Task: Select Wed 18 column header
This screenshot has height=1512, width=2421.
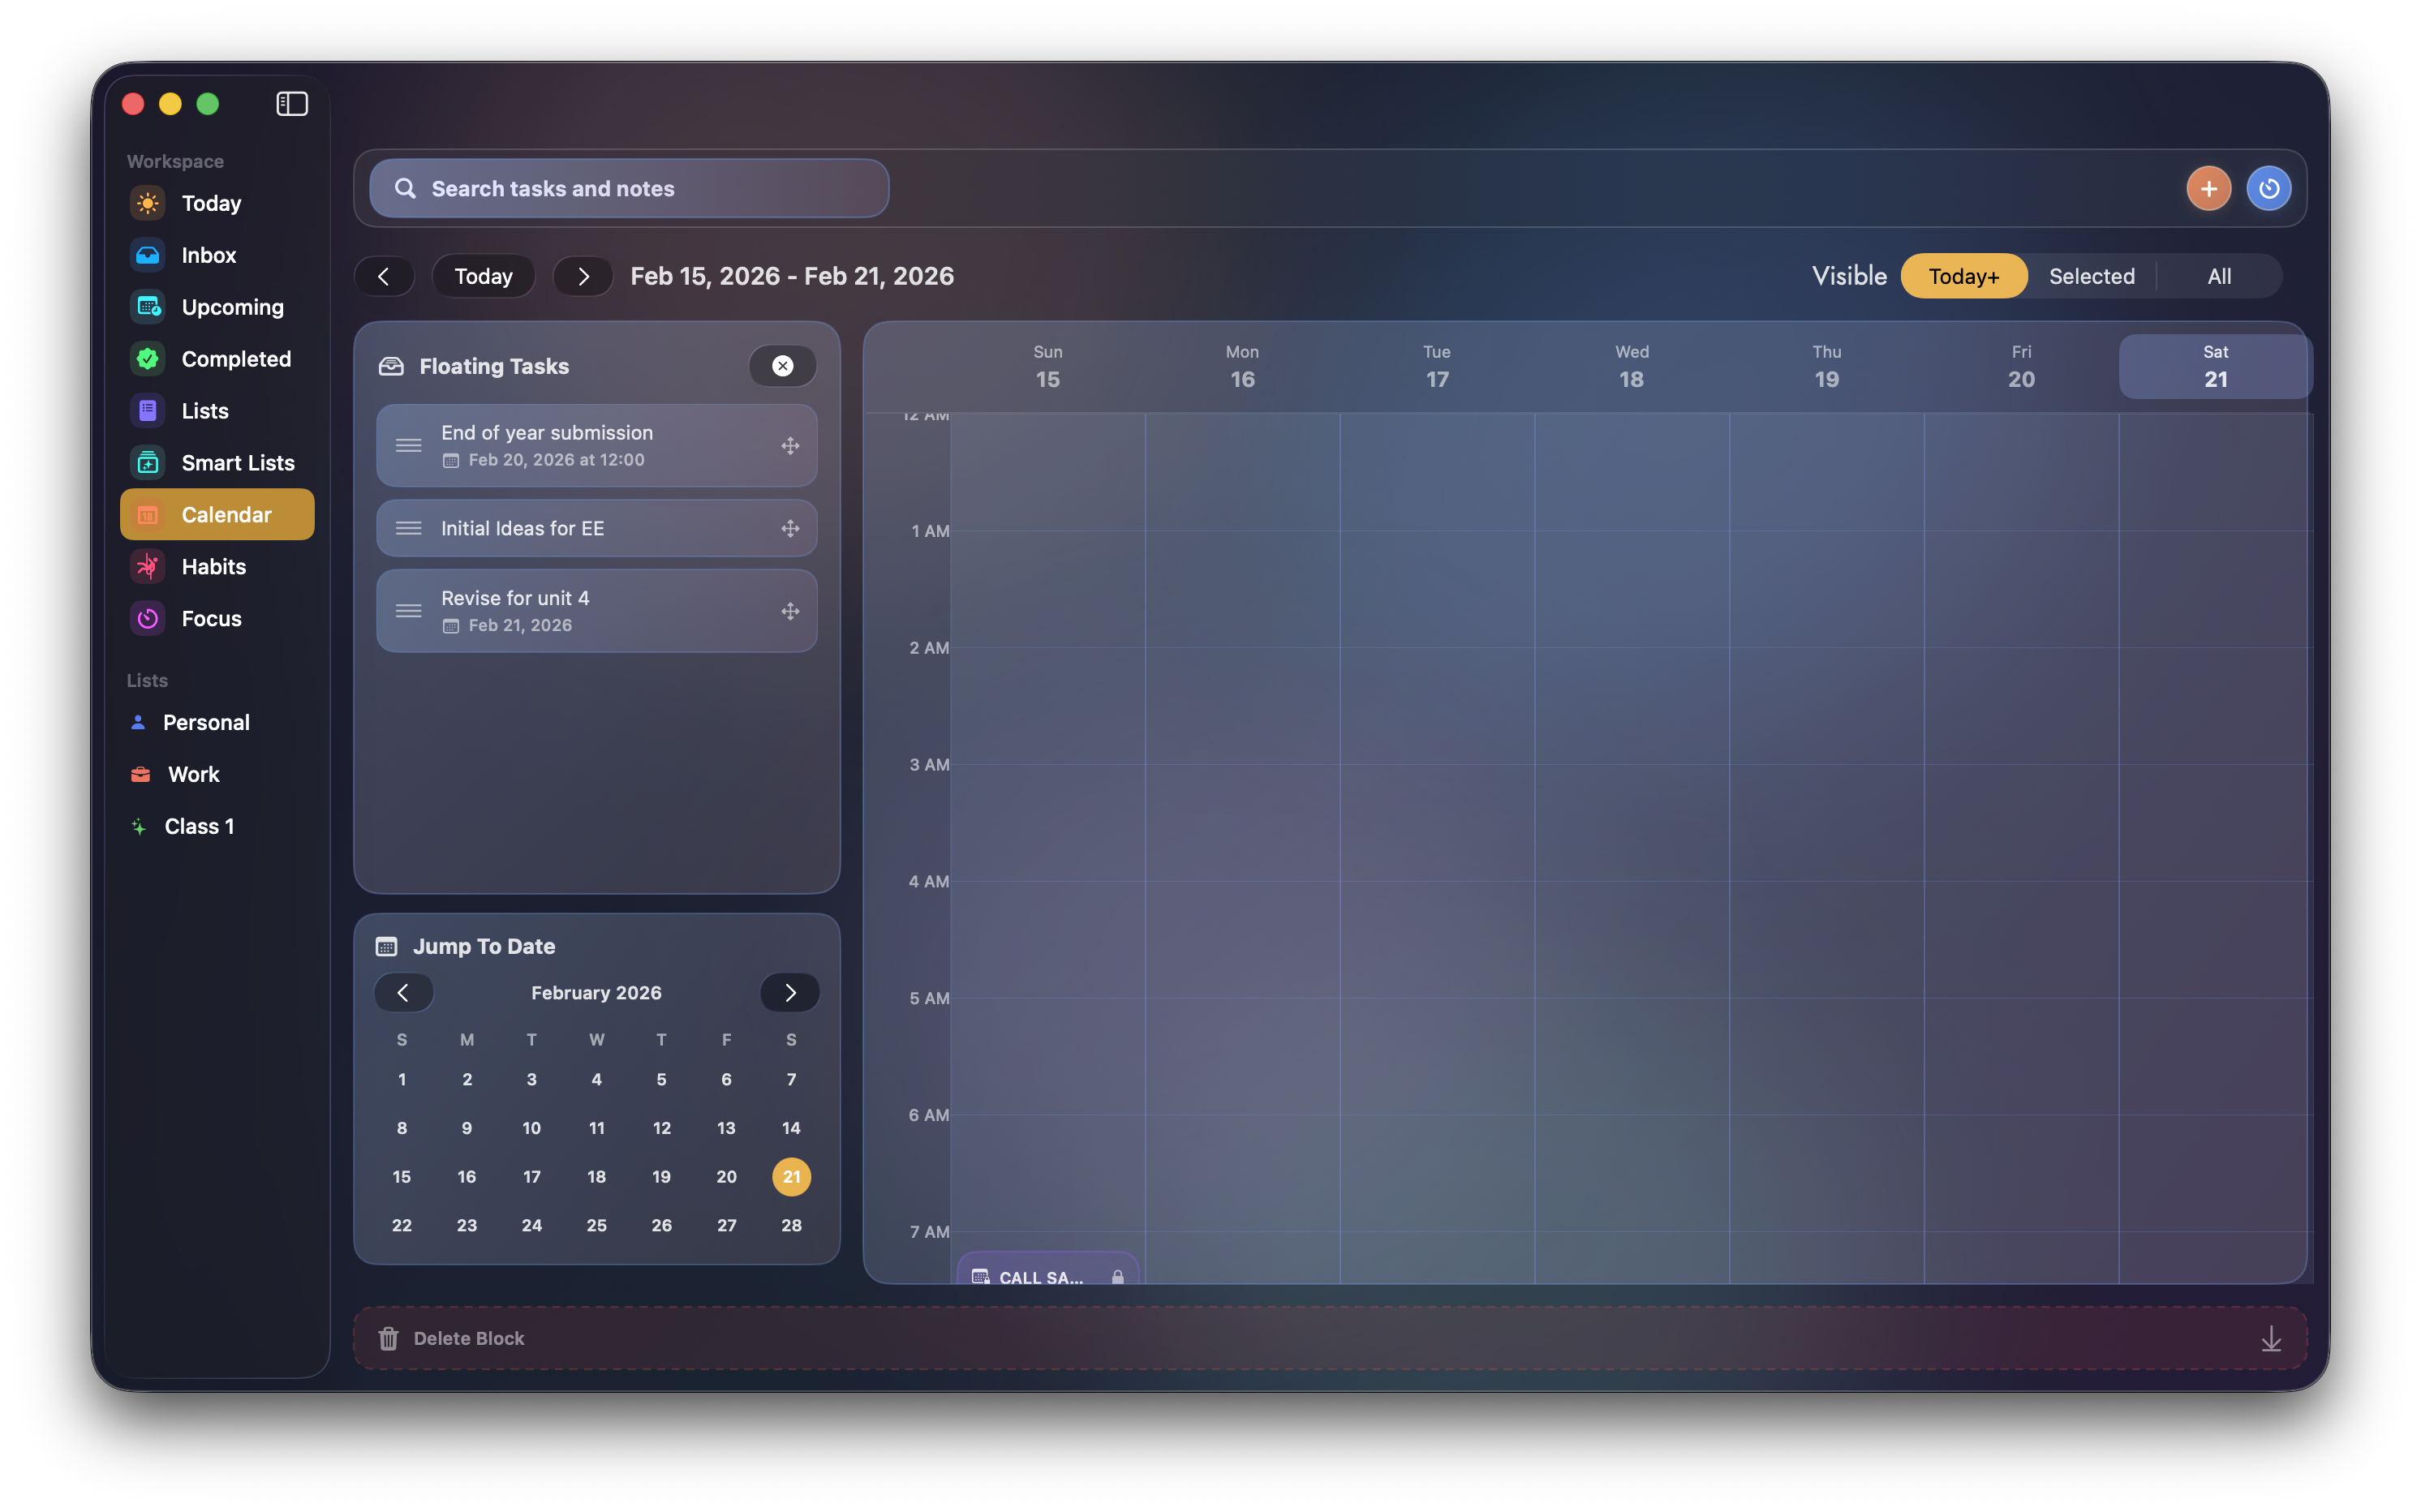Action: click(x=1631, y=366)
